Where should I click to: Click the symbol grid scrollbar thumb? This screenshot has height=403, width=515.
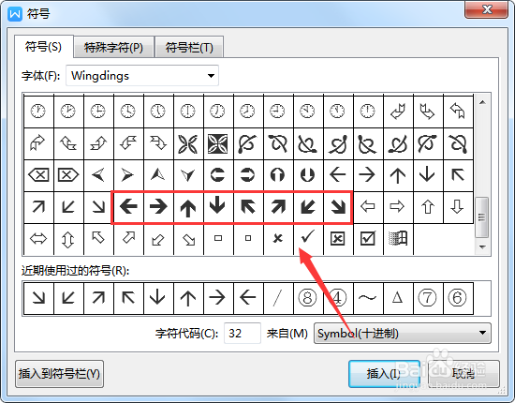tap(482, 217)
